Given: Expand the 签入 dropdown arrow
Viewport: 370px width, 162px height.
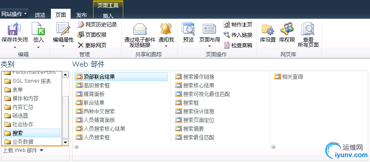Looking at the screenshot, I should [38, 47].
